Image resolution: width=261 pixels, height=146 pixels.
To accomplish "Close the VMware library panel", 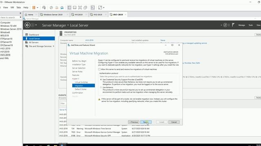I will (x=20, y=13).
